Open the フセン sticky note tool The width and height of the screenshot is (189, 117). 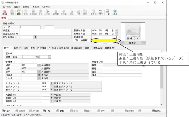[100, 12]
